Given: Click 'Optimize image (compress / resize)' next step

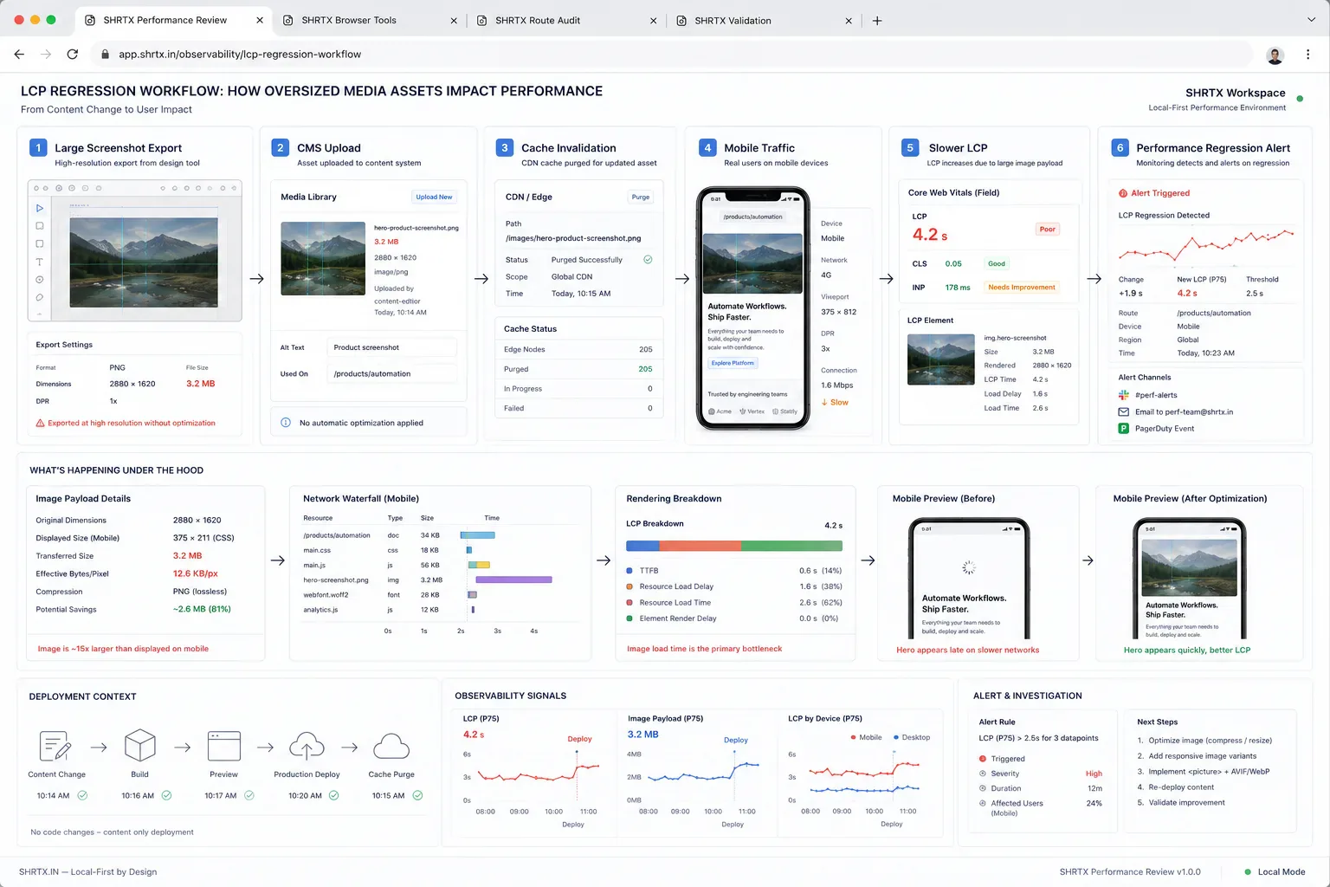Looking at the screenshot, I should [1211, 741].
